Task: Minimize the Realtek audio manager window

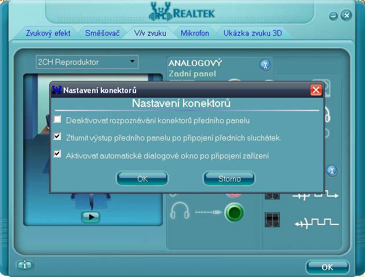Action: (333, 16)
